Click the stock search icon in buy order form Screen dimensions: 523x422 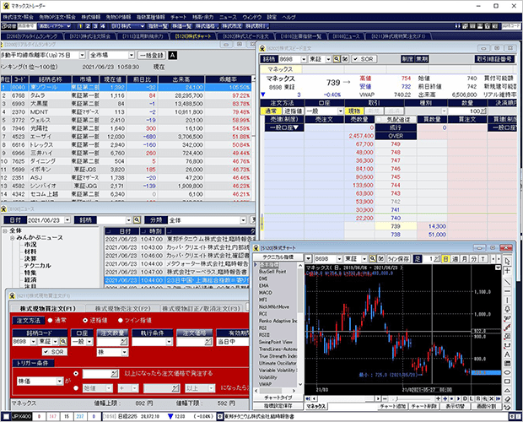click(x=63, y=342)
